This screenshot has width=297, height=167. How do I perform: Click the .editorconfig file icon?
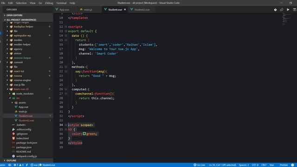13,129
